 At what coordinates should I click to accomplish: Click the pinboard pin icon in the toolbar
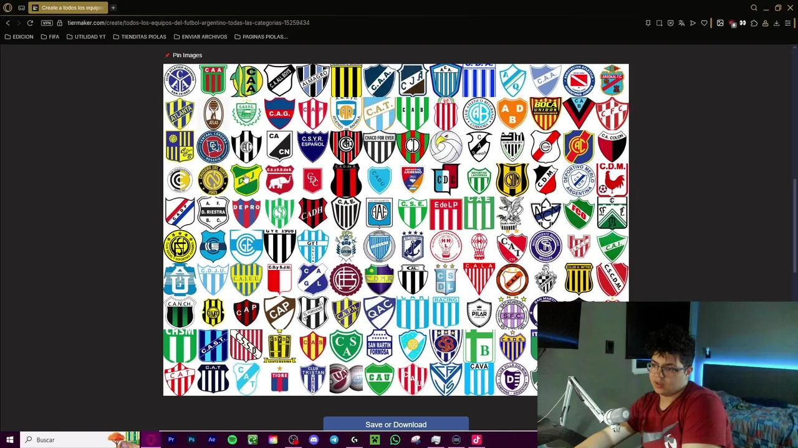pos(648,23)
